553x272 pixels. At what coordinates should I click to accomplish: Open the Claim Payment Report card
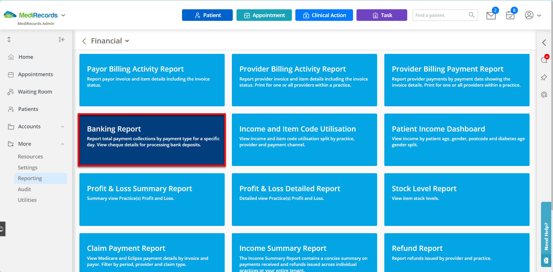tap(152, 253)
